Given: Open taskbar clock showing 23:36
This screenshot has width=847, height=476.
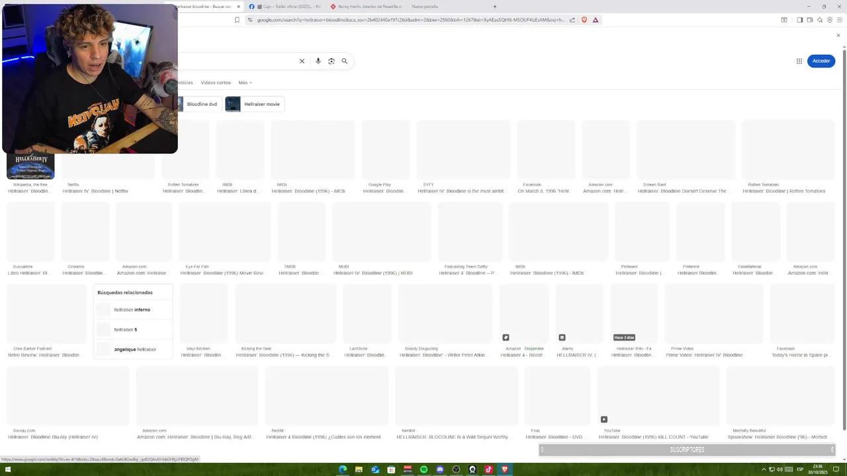Looking at the screenshot, I should tap(817, 469).
